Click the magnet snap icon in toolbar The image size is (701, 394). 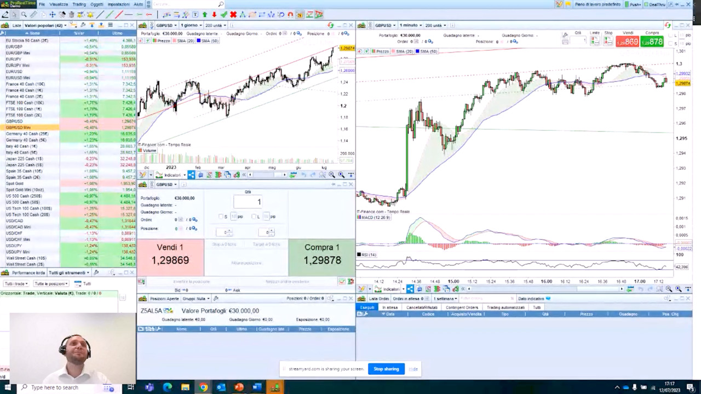pyautogui.click(x=290, y=15)
